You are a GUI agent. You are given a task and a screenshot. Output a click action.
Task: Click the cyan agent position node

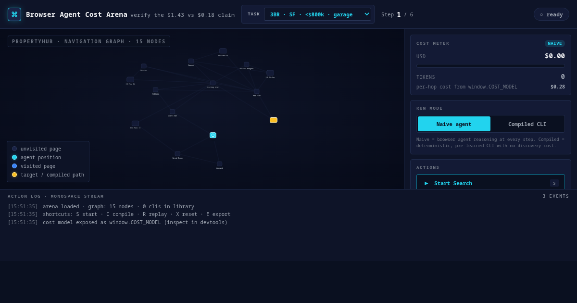213,135
